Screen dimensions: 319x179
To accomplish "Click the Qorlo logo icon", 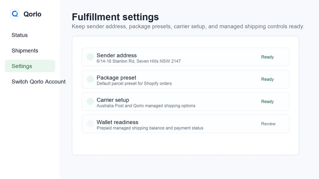I will tap(15, 14).
